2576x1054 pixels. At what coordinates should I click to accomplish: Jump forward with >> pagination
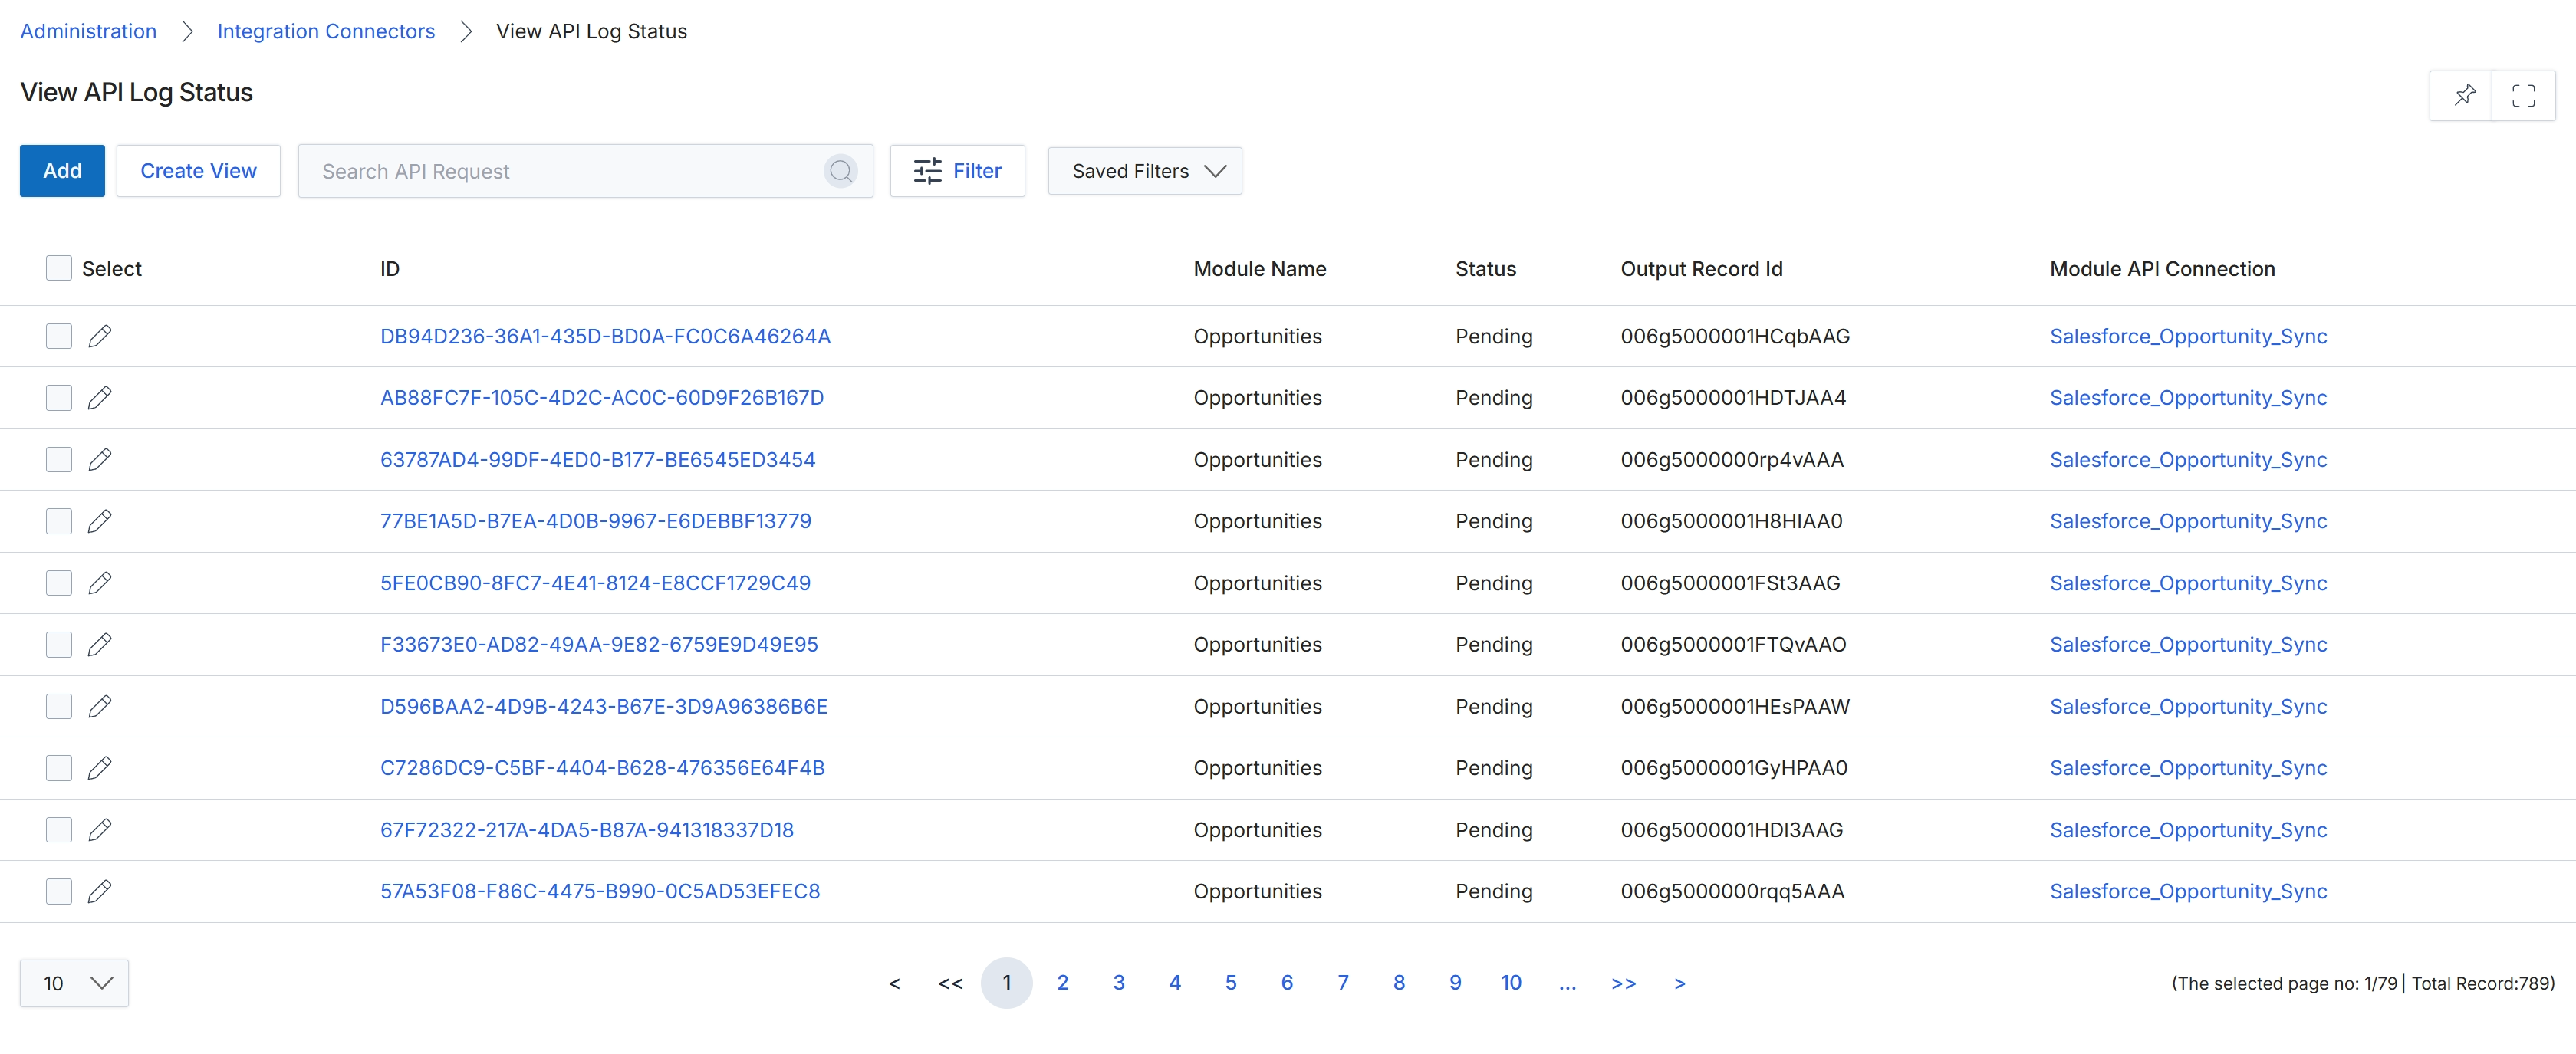click(x=1623, y=983)
